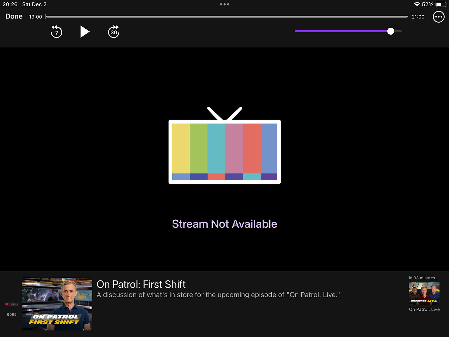Tap the battery indicator

pos(440,4)
